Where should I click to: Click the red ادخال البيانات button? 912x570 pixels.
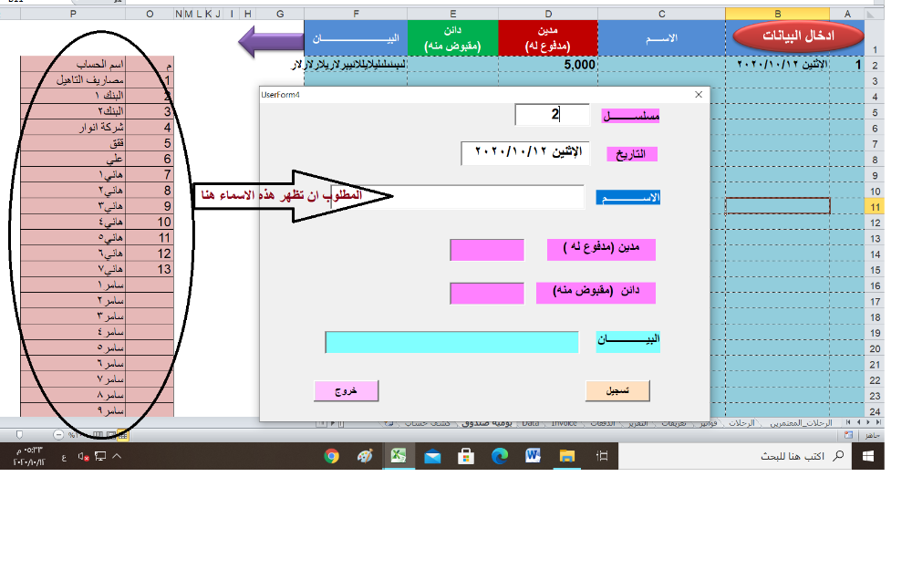(x=798, y=36)
